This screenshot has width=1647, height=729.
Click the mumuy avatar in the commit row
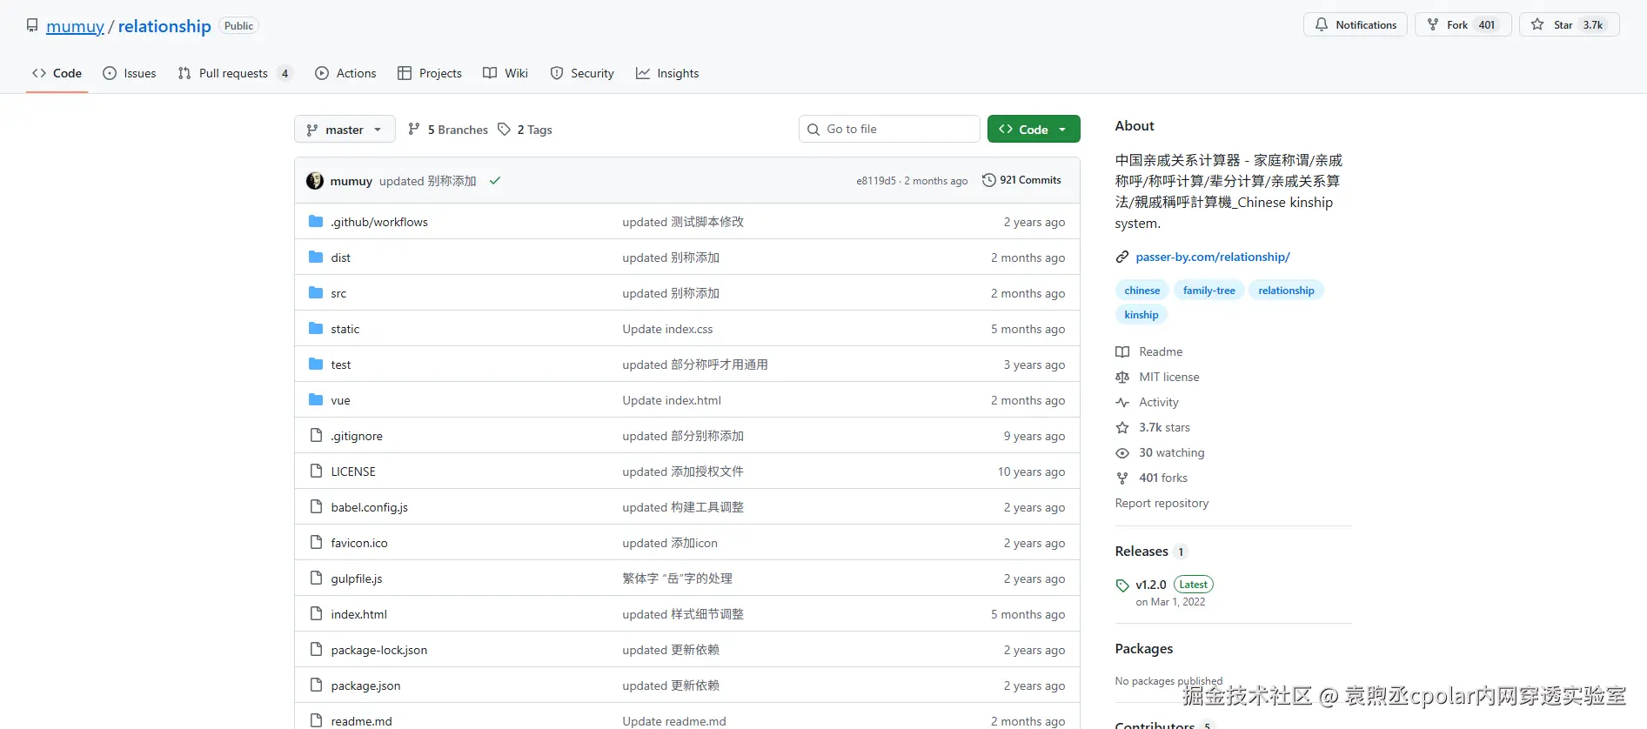(315, 181)
